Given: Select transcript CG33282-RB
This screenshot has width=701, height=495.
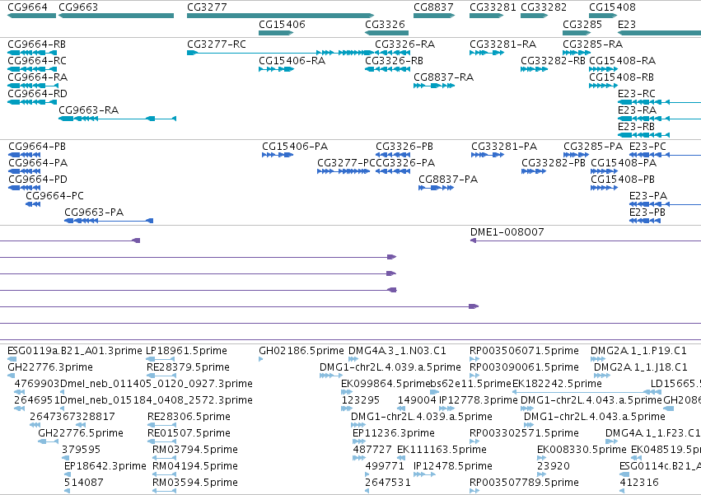Looking at the screenshot, I should [553, 61].
